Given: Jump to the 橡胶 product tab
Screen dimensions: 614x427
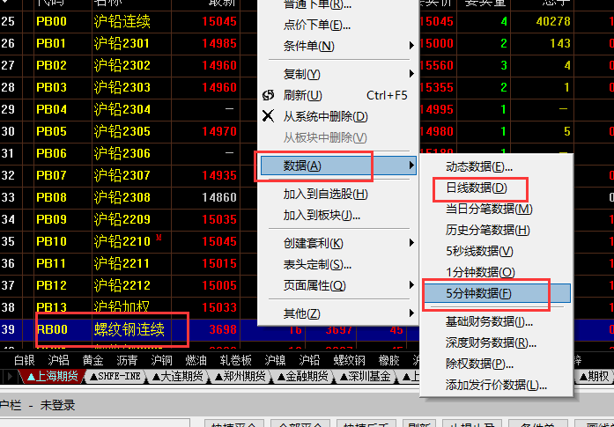Looking at the screenshot, I should [388, 360].
